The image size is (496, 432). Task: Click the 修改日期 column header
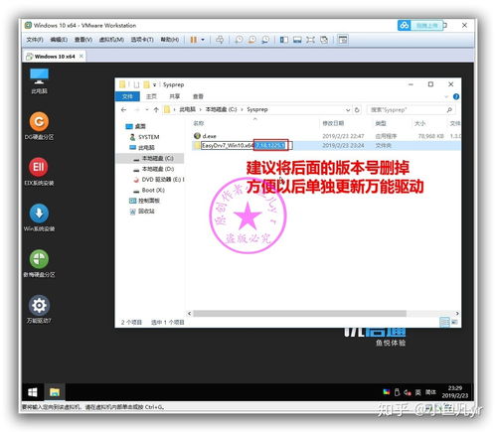click(x=333, y=123)
